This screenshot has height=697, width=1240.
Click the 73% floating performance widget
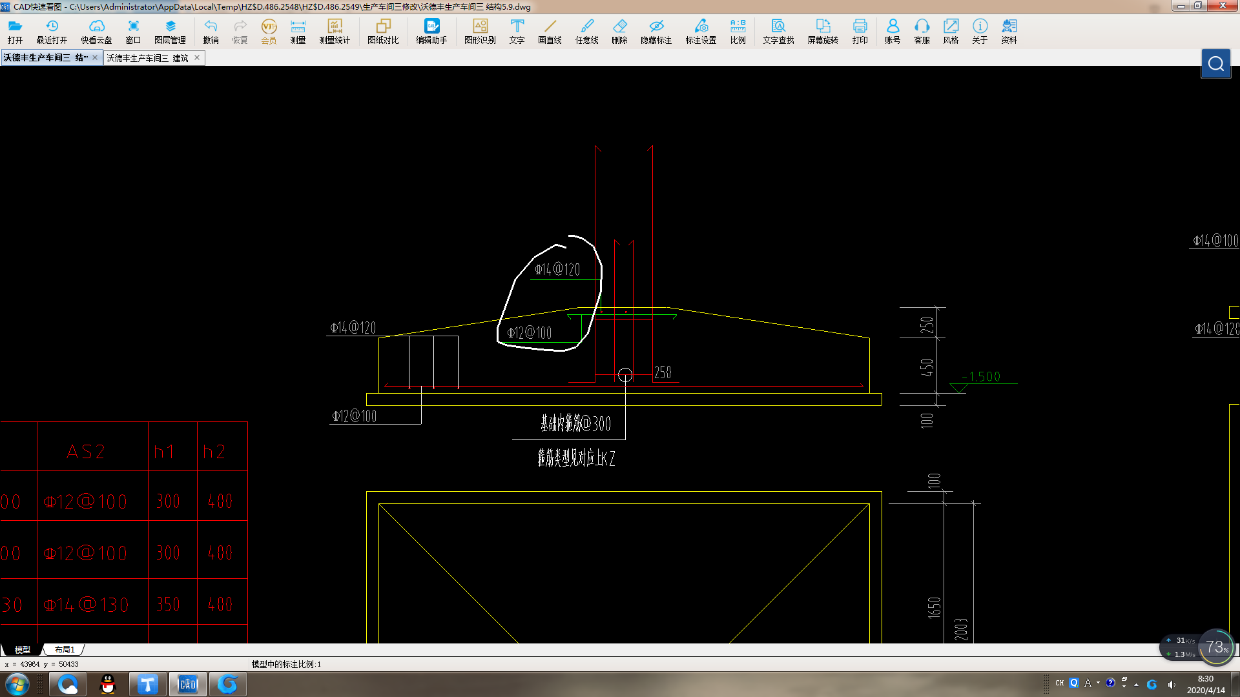(1217, 647)
